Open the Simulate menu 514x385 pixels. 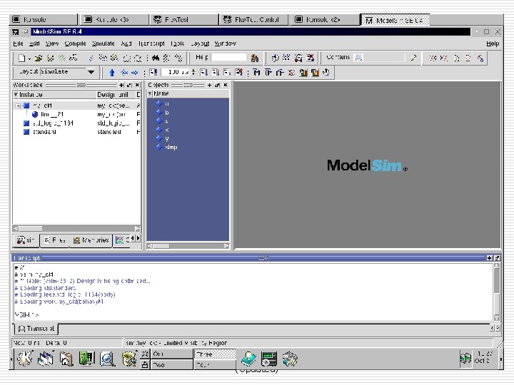(104, 43)
